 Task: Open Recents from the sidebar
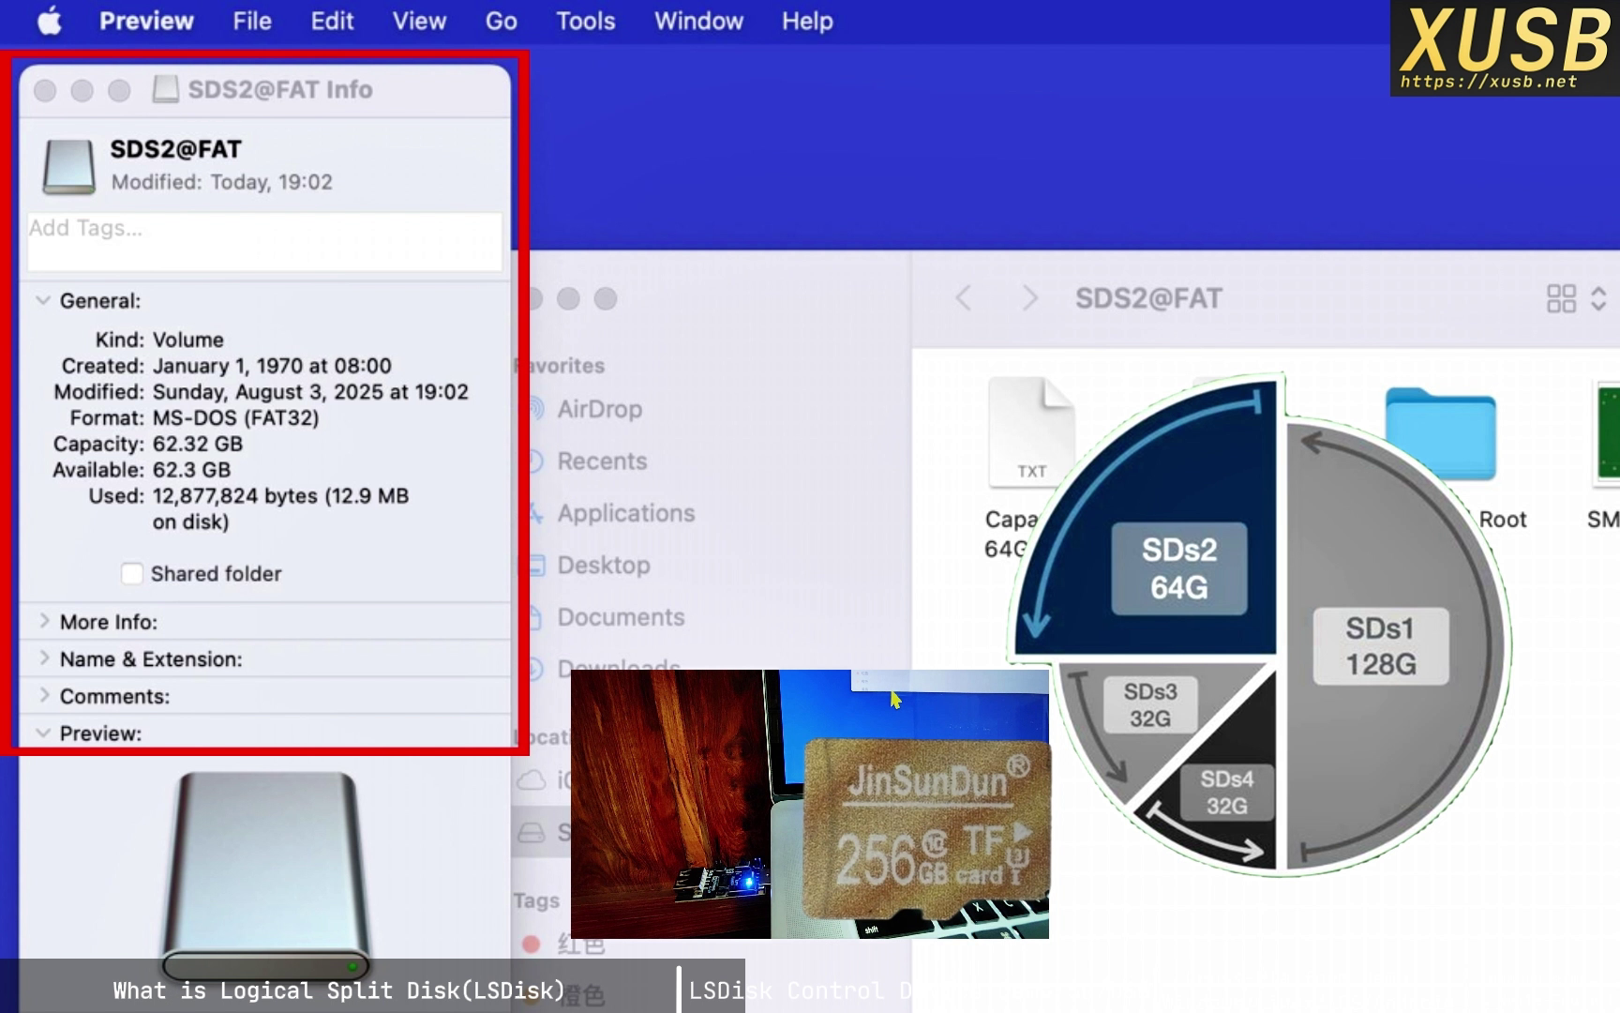(x=601, y=461)
